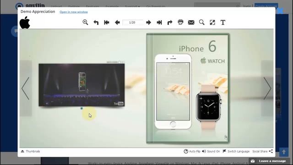Click Leave a message chat button
The image size is (293, 165).
[269, 161]
